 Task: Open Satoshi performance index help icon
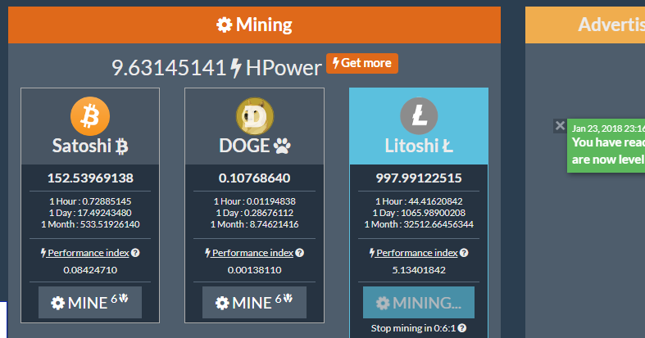tap(135, 253)
